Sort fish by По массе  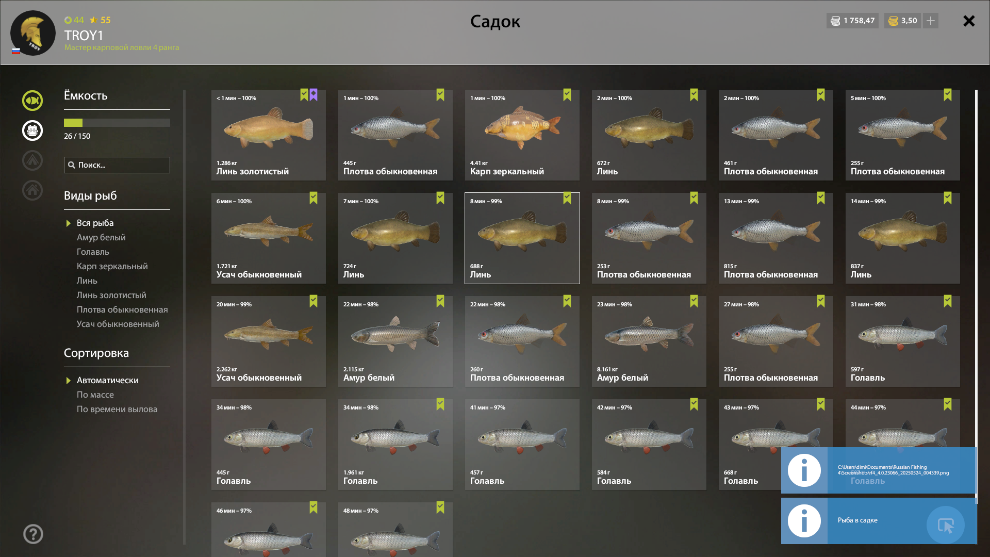click(x=95, y=395)
